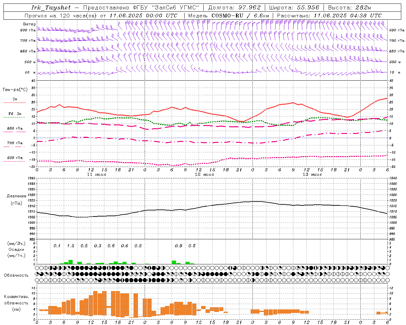
Task: Click the "Высота: 282м" header value
Action: click(350, 8)
